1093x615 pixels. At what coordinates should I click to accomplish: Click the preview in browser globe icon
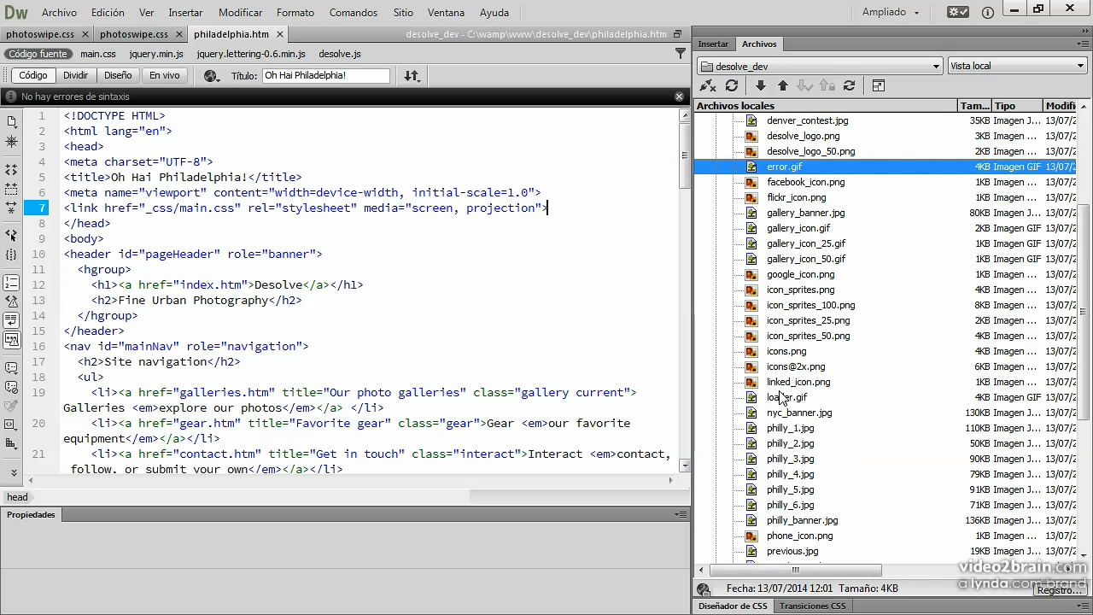[x=211, y=76]
